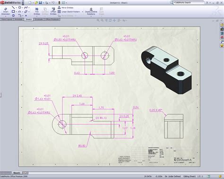Click the Zoom to Fit view icon

pos(98,20)
